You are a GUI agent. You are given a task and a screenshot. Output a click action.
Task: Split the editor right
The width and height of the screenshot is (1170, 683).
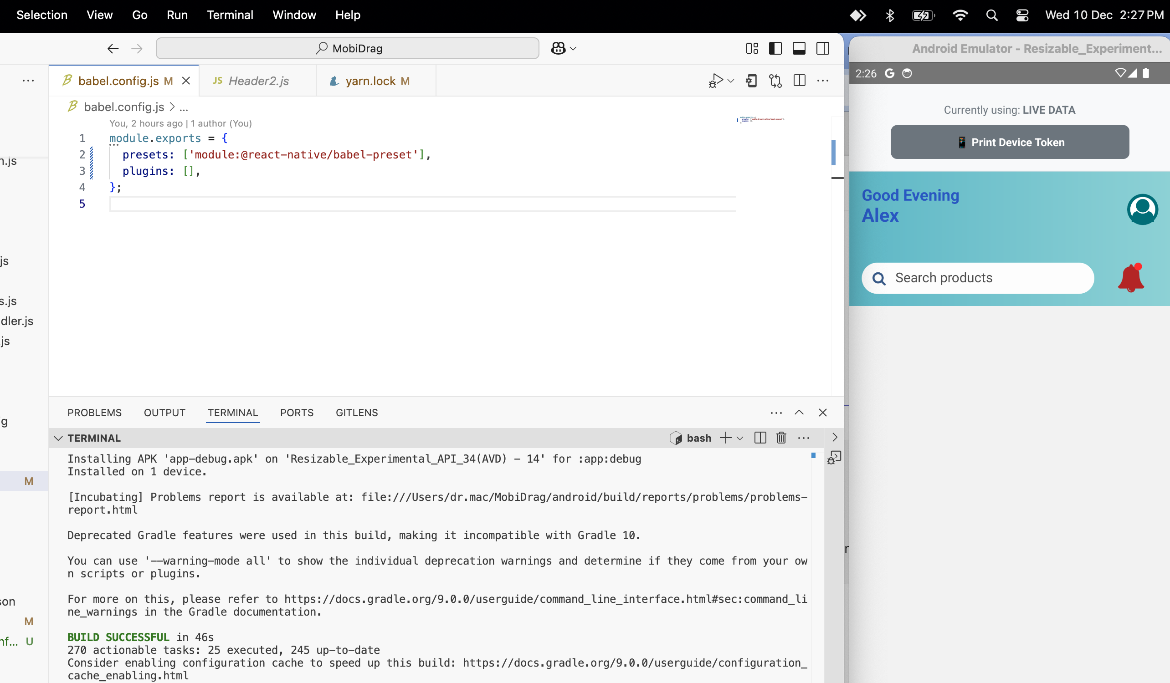coord(800,81)
